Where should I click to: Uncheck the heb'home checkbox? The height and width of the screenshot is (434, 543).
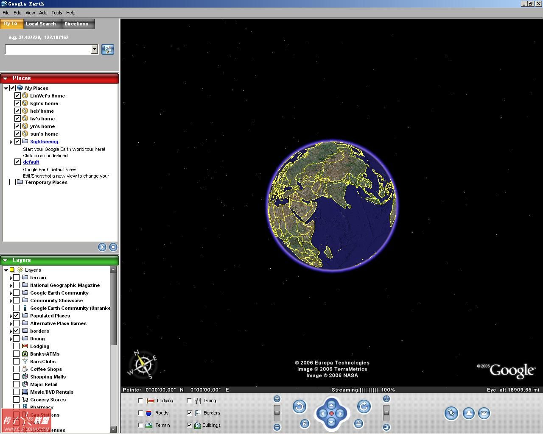pyautogui.click(x=17, y=111)
